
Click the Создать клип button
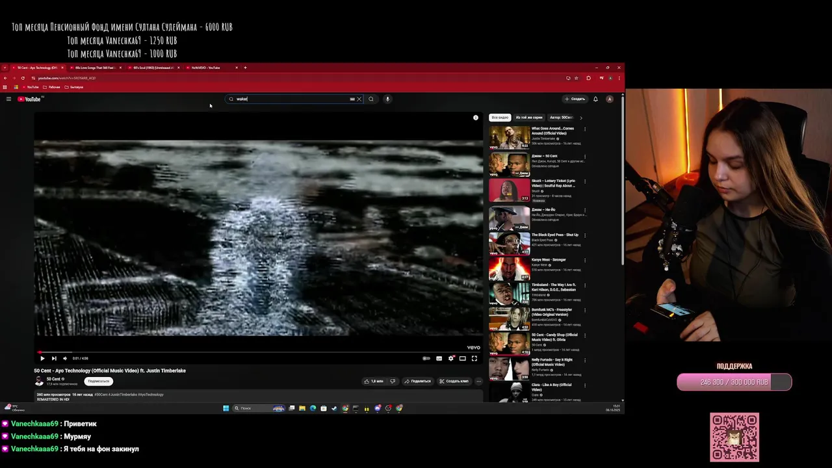click(x=454, y=381)
